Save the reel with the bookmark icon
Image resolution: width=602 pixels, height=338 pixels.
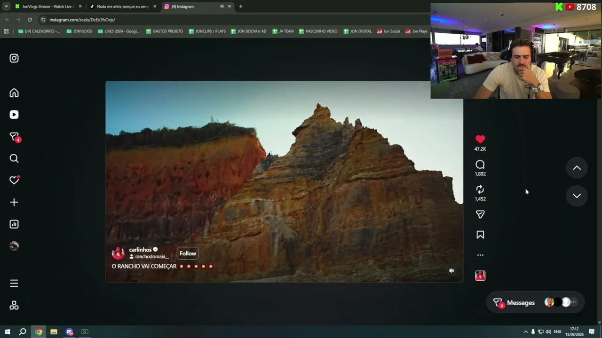pos(480,235)
